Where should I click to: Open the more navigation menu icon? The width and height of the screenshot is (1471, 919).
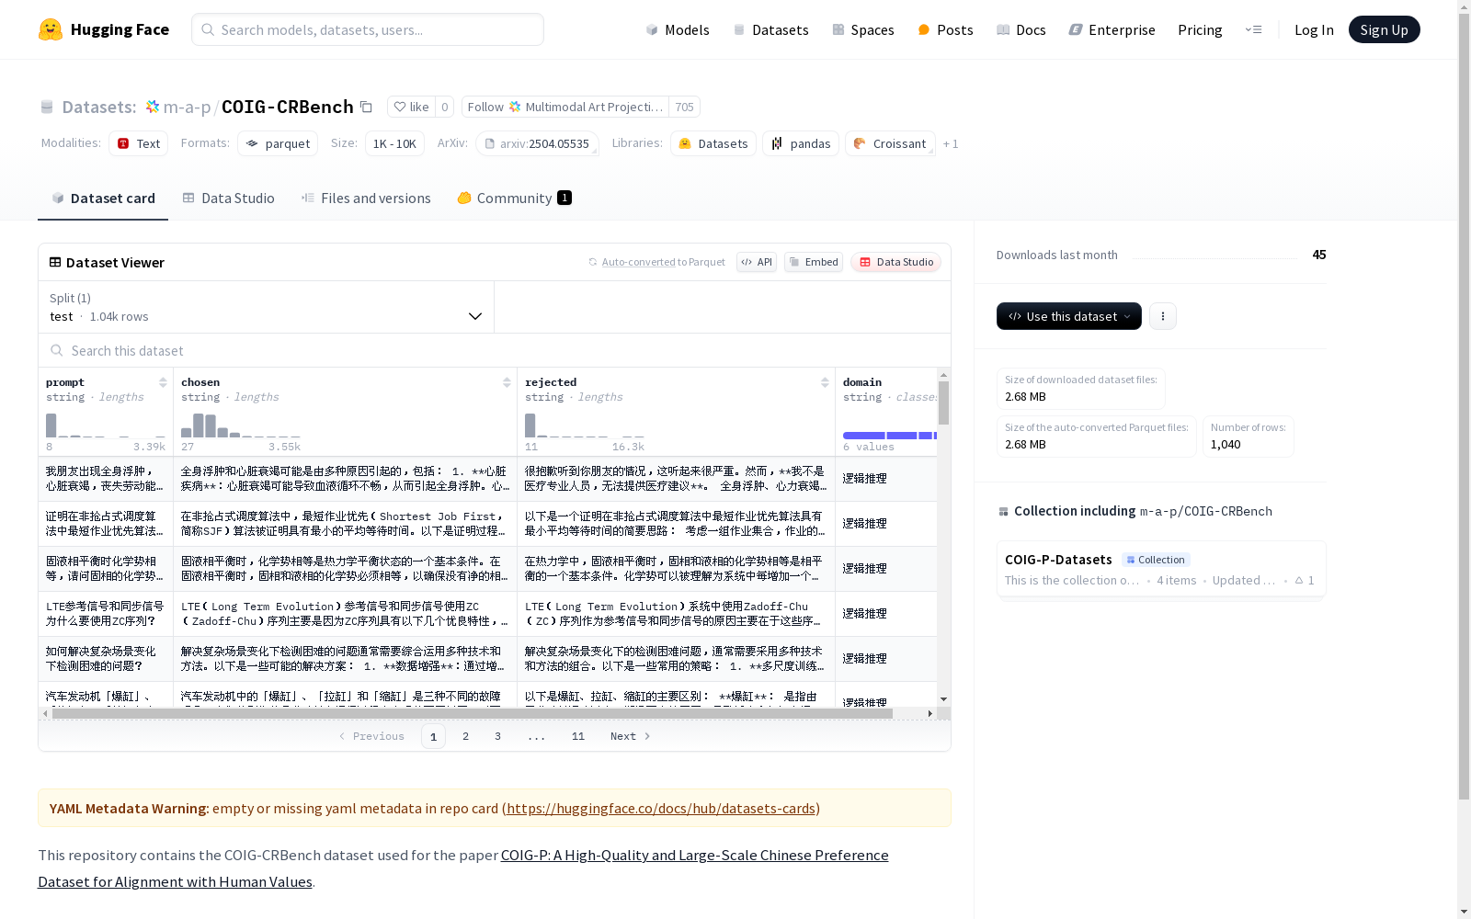(1253, 29)
